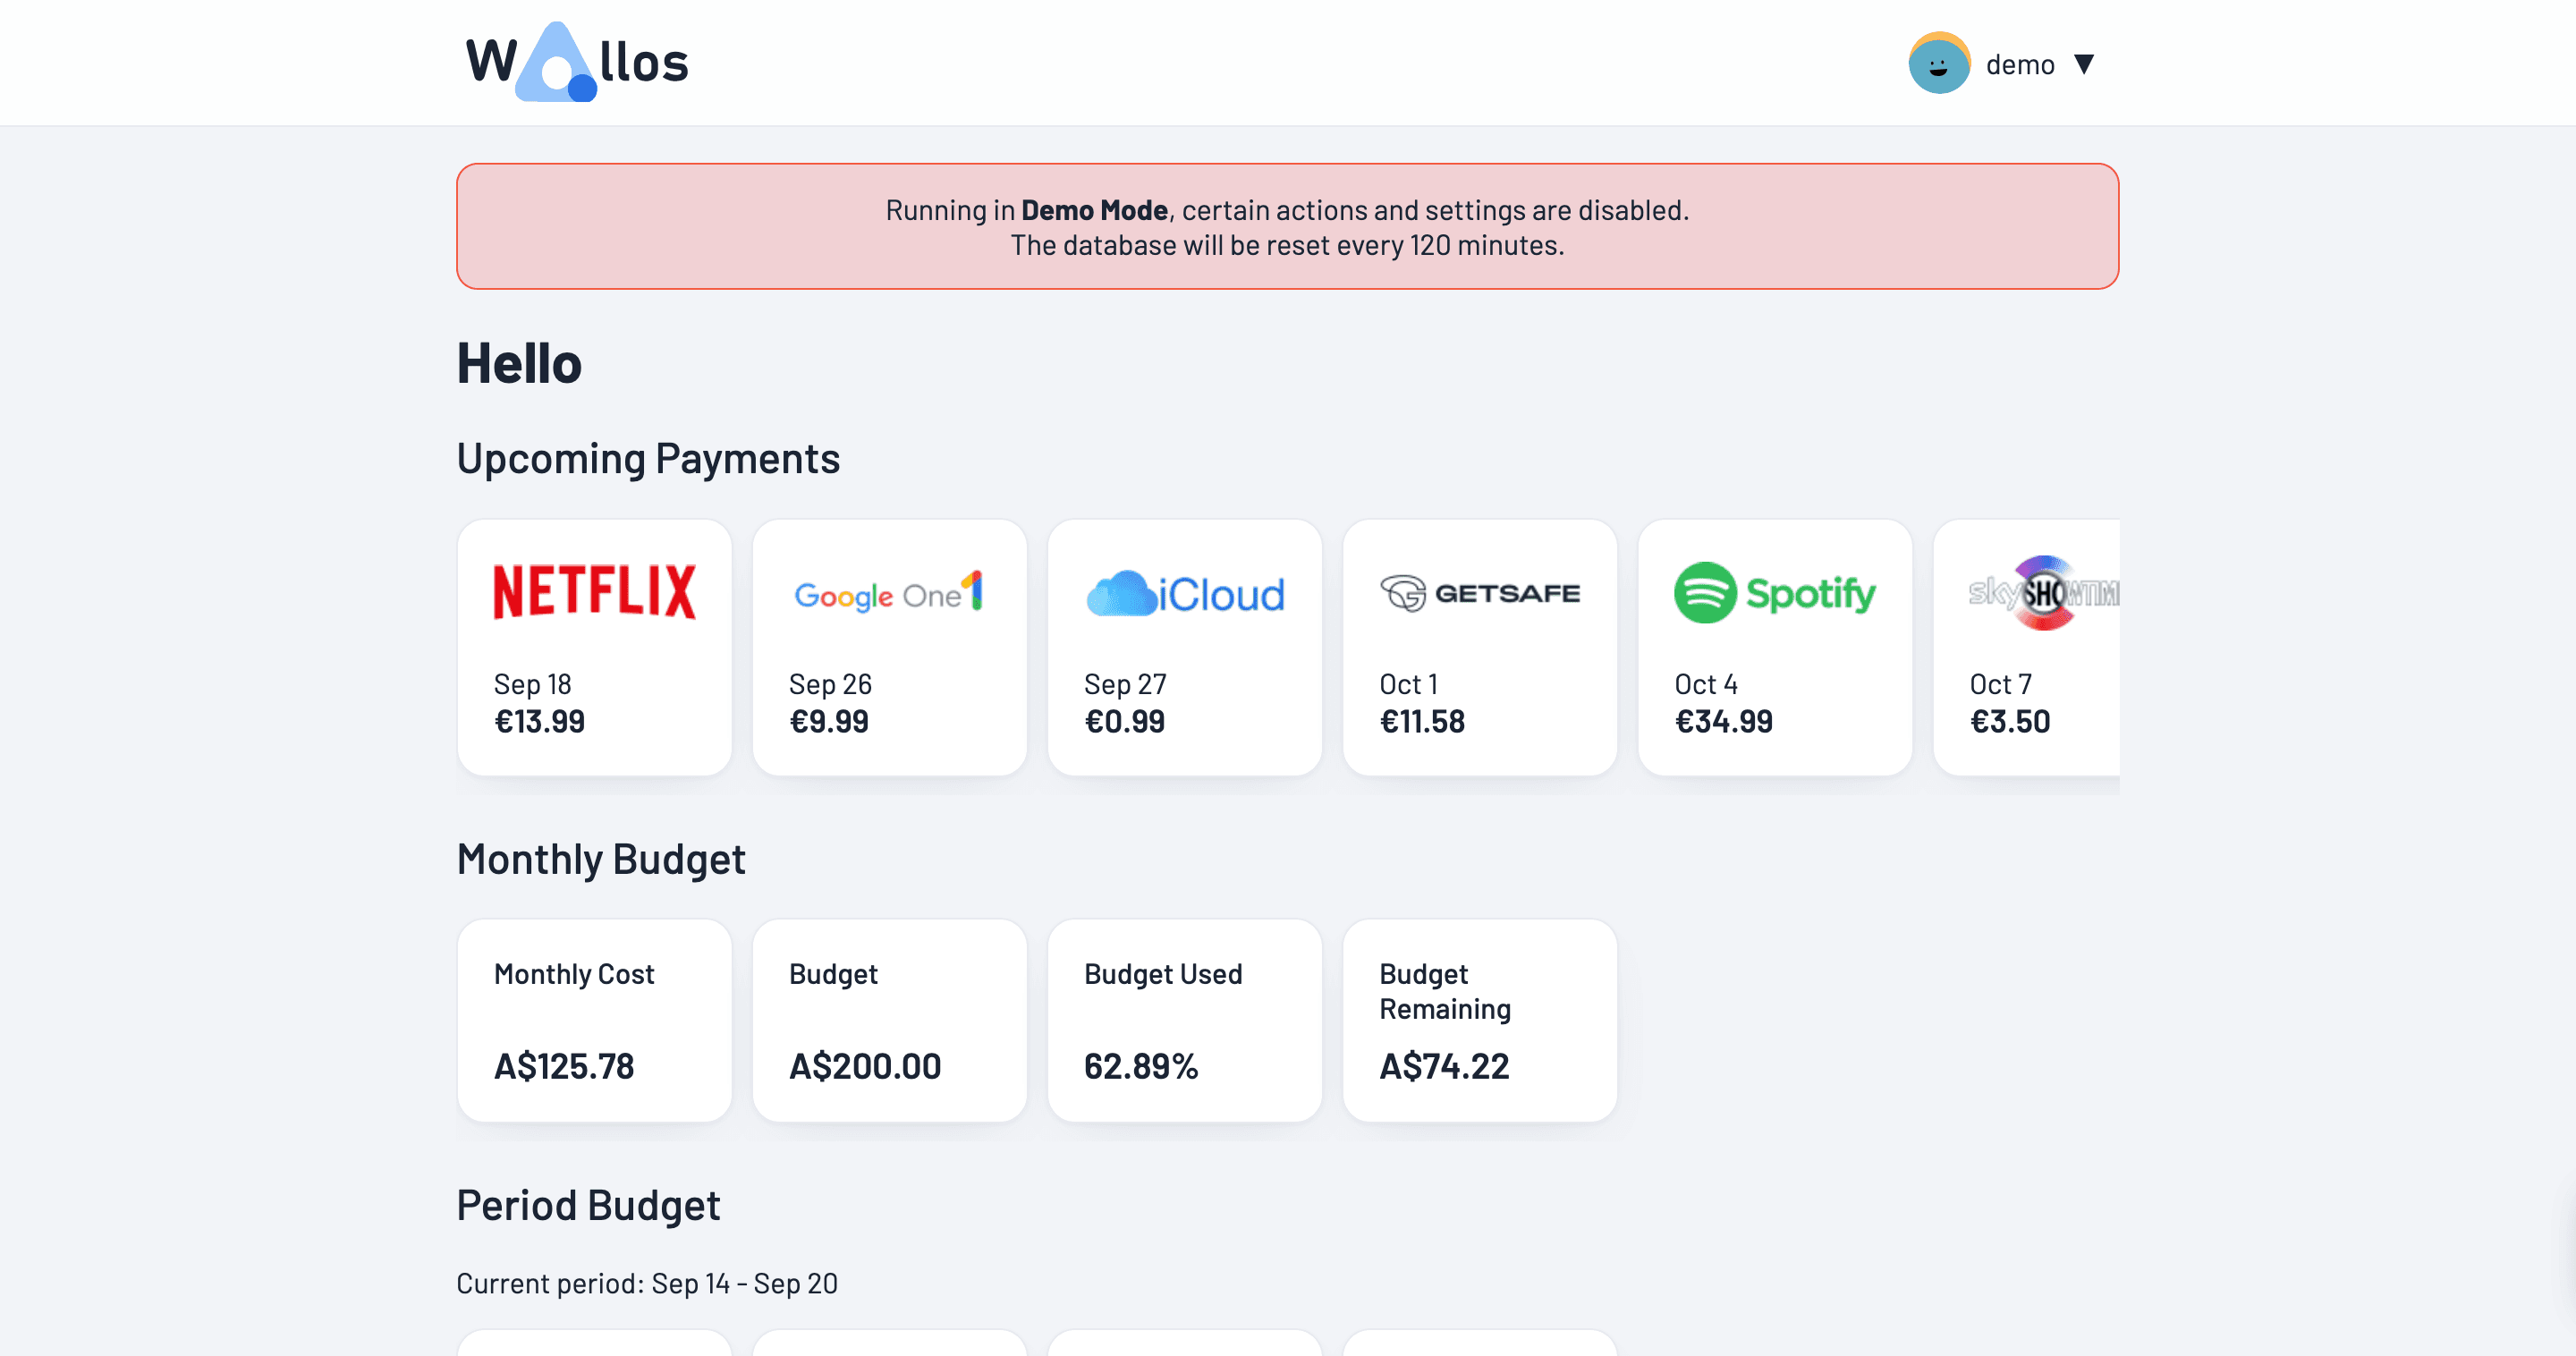Select the A$74.22 remaining value
Viewport: 2576px width, 1356px height.
click(1444, 1066)
